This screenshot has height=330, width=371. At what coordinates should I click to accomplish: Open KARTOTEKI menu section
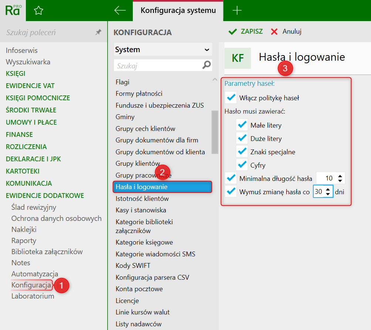click(23, 171)
